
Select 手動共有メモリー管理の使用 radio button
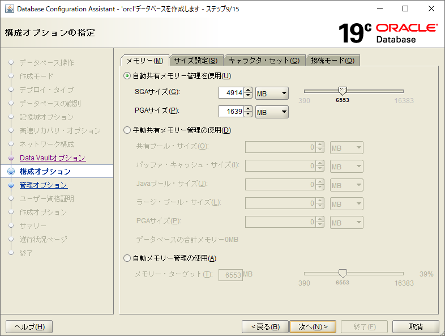click(127, 130)
